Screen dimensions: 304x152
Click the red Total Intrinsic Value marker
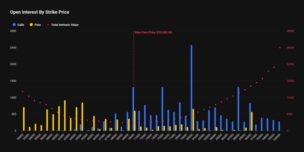pos(48,25)
